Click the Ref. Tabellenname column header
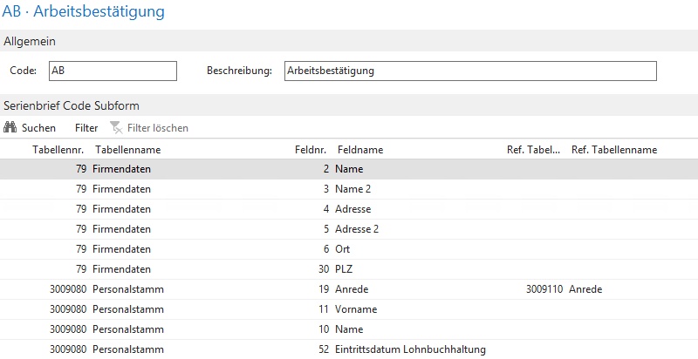The width and height of the screenshot is (698, 359). (613, 150)
